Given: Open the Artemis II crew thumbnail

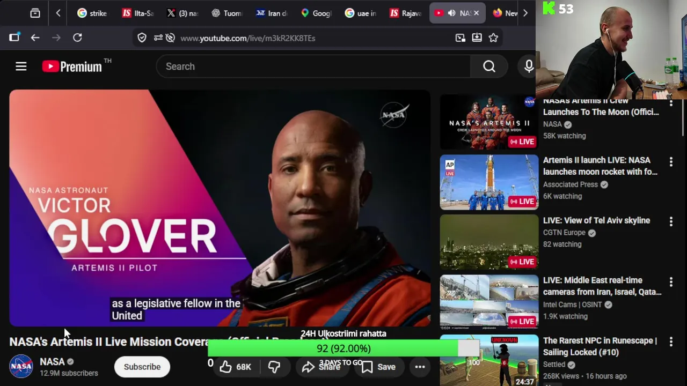Looking at the screenshot, I should (489, 122).
